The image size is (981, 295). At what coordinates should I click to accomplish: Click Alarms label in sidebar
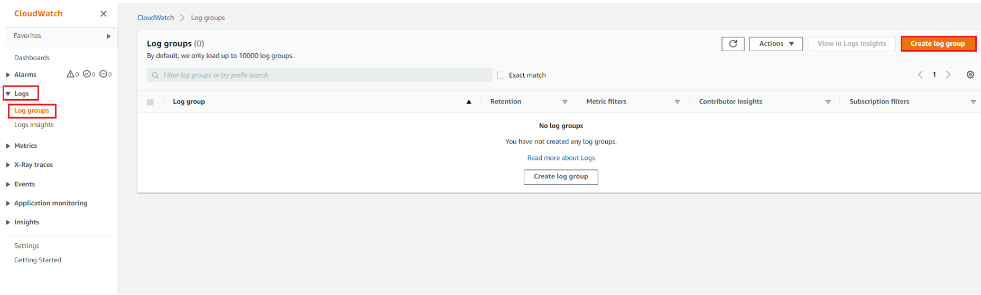(x=25, y=75)
